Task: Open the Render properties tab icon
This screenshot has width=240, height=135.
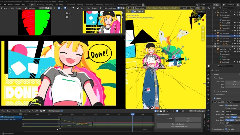Action: tap(208, 75)
